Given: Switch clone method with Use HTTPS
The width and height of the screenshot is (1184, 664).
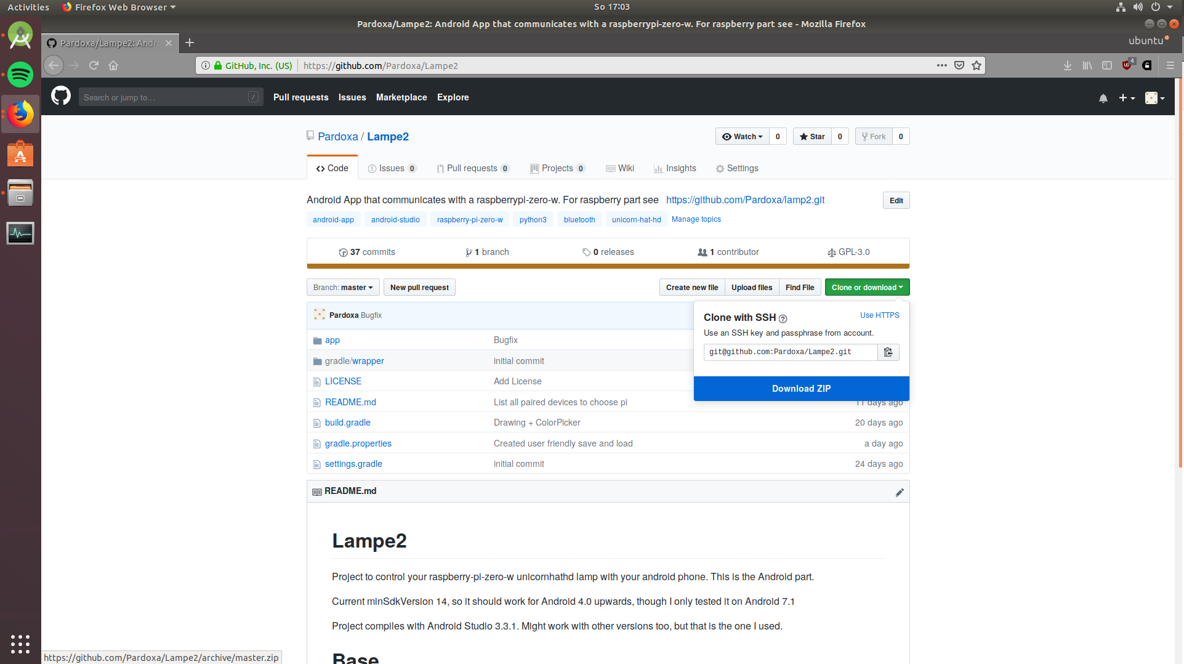Looking at the screenshot, I should click(879, 315).
